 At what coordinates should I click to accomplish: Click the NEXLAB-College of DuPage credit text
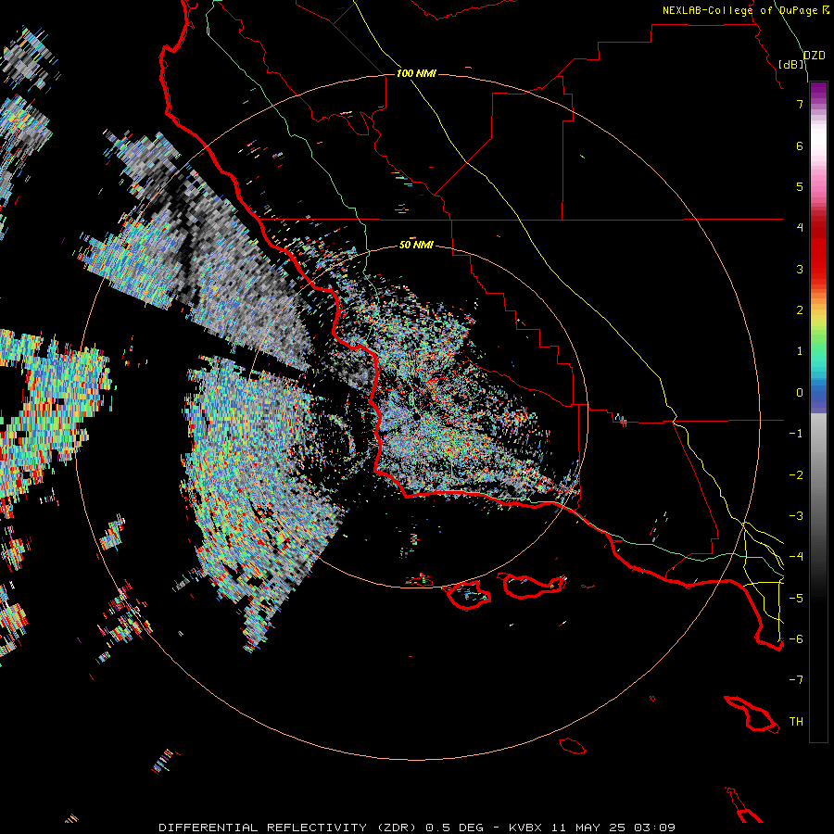point(739,10)
